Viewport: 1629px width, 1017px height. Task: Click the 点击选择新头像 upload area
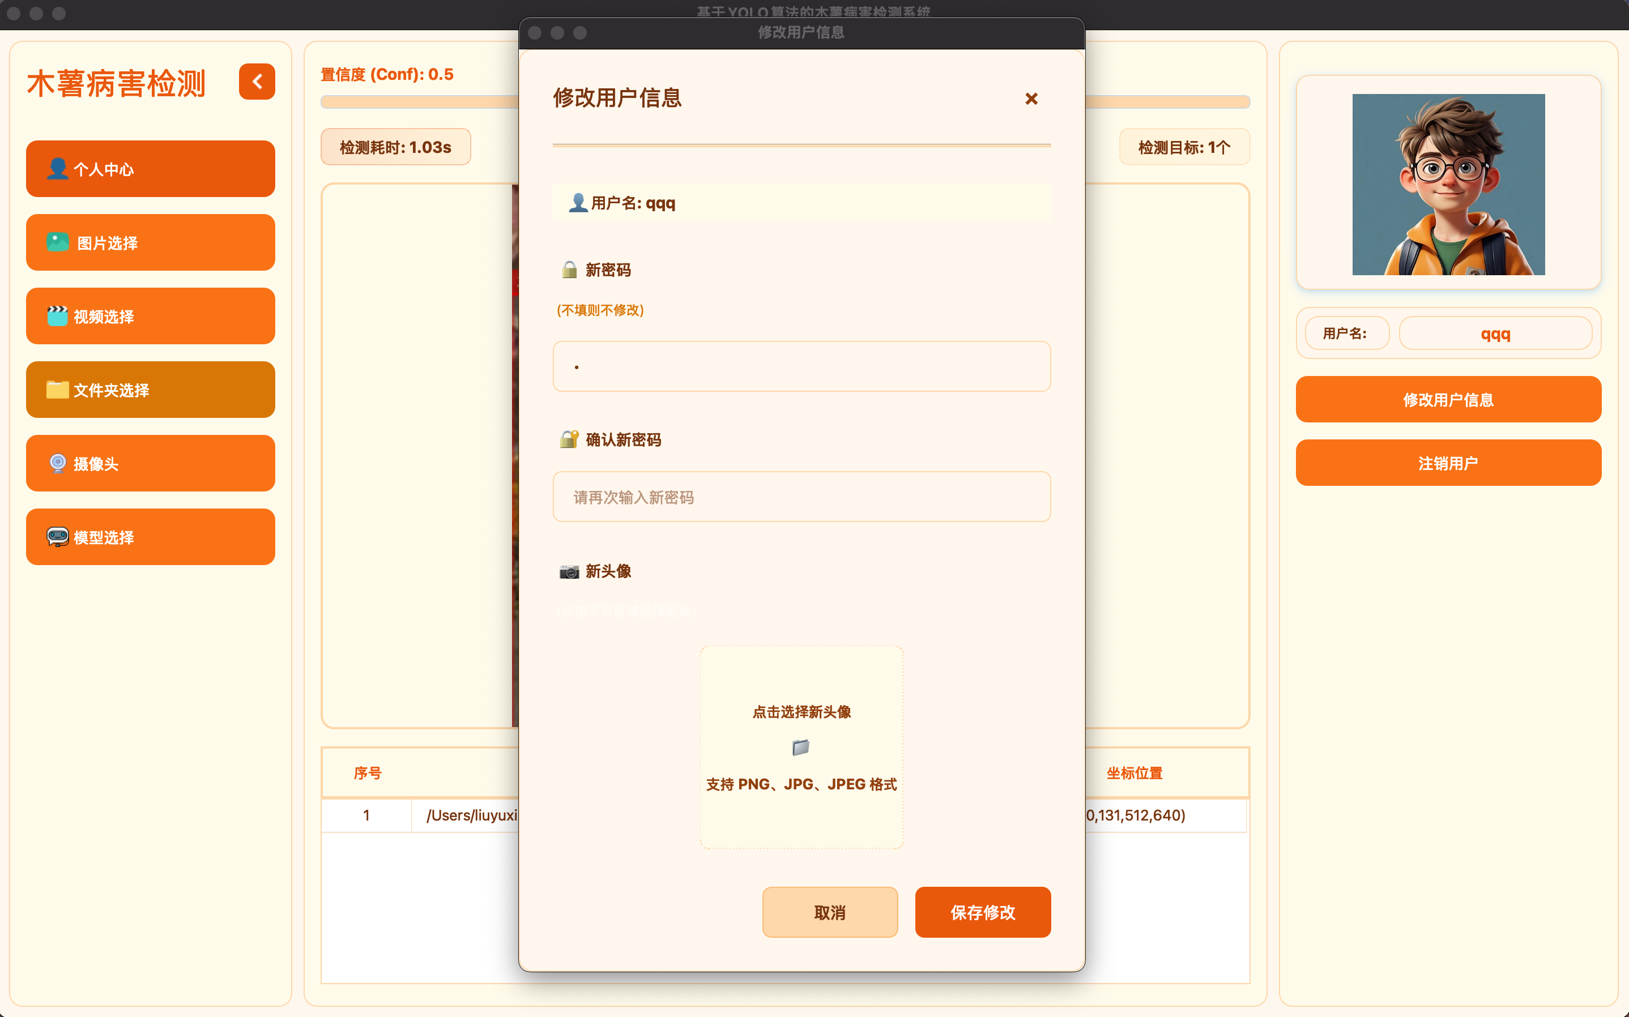[801, 746]
